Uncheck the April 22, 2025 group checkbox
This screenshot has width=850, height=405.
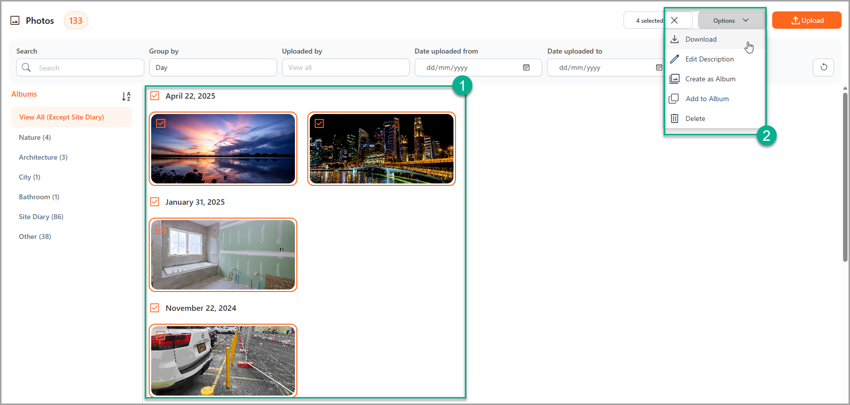(x=155, y=96)
